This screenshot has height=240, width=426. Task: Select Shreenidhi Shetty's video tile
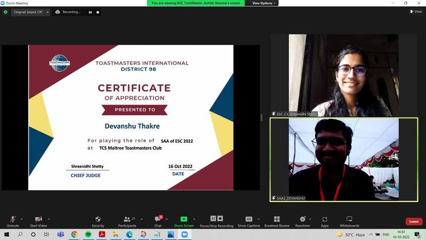tap(343, 75)
